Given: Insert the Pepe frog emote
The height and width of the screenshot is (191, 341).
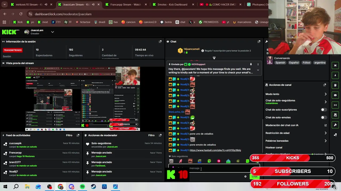Looking at the screenshot, I should pos(200,161).
